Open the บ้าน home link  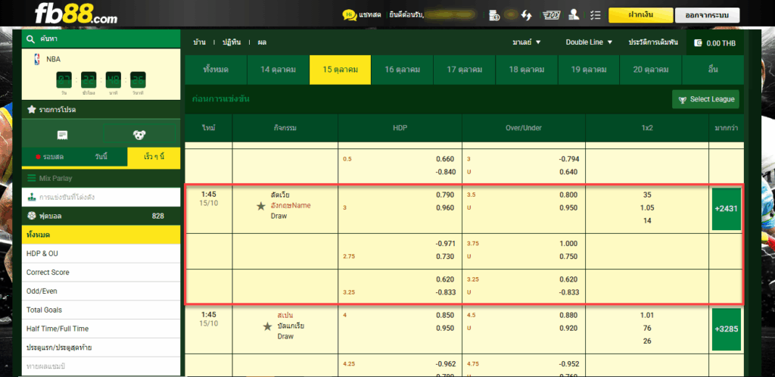[x=200, y=42]
